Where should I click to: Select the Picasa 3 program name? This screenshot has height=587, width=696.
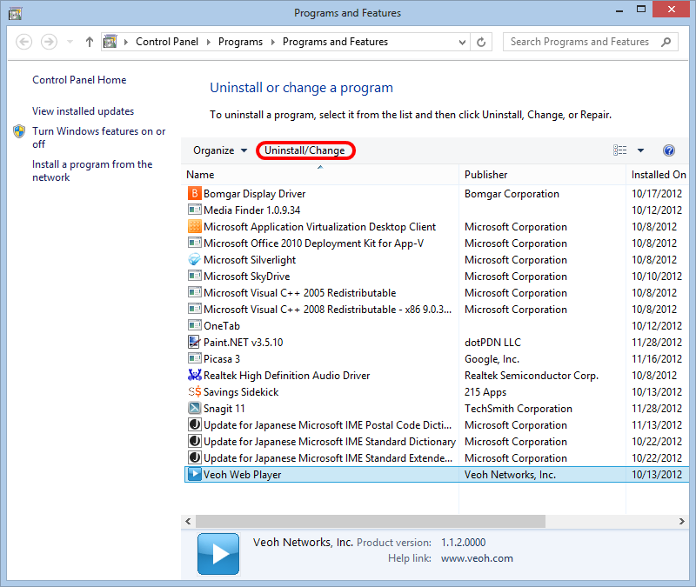point(222,358)
